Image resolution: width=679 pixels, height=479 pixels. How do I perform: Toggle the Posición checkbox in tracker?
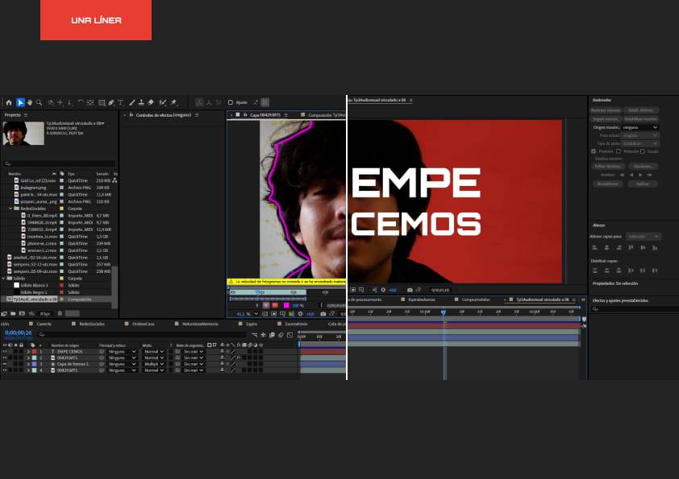(x=594, y=151)
